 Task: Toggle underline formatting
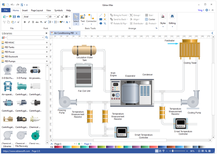[33, 22]
